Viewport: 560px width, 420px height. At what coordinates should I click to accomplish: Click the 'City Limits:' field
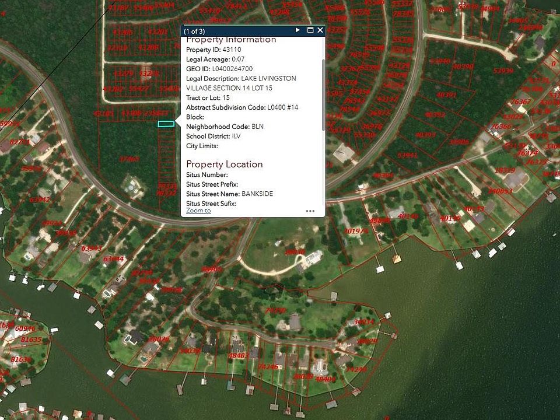point(202,146)
